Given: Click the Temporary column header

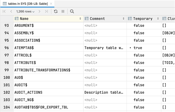Looking at the screenshot, I should click(x=144, y=19).
